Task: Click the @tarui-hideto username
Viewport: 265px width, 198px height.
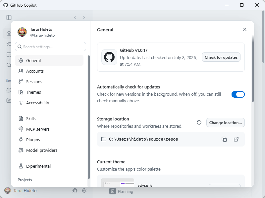Action: point(42,35)
